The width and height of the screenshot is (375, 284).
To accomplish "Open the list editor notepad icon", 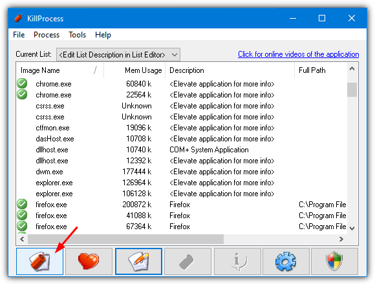I will pyautogui.click(x=138, y=261).
